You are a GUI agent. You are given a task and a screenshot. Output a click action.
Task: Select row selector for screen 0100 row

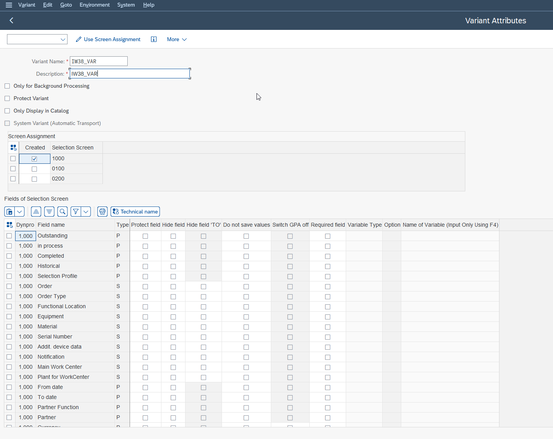(x=13, y=168)
